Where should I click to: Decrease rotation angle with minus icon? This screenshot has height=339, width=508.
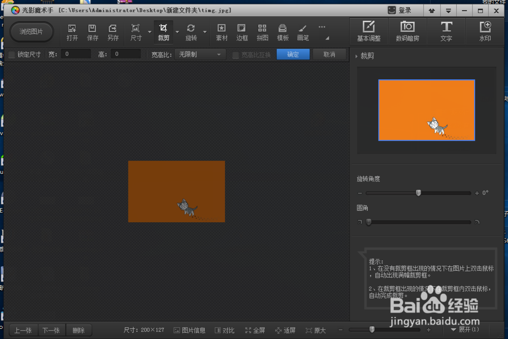360,193
